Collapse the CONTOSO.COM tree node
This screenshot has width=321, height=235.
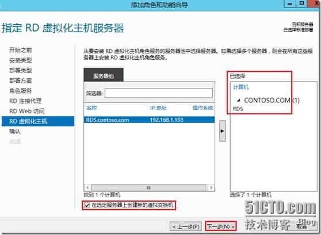coord(239,100)
